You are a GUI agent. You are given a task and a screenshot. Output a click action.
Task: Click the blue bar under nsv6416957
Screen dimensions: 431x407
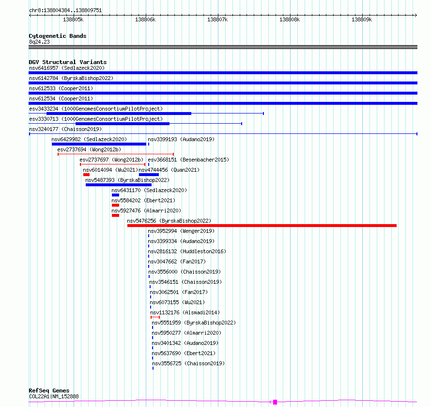click(223, 73)
